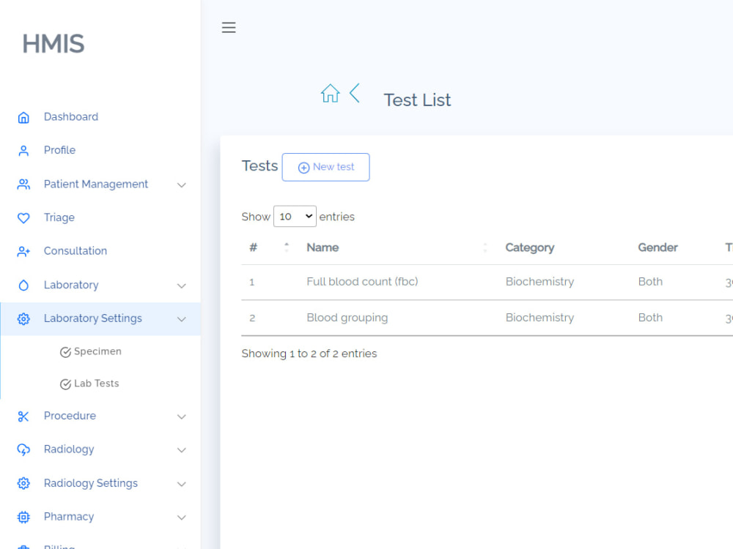Click the Radiology Settings gear icon
Screen dimensions: 733x549
click(23, 483)
